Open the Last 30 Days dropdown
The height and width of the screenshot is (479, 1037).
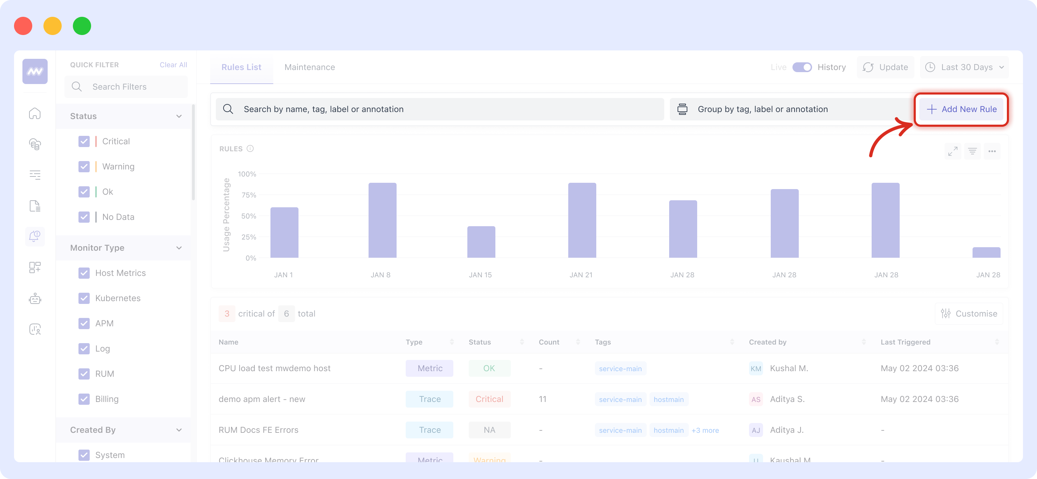pyautogui.click(x=965, y=67)
